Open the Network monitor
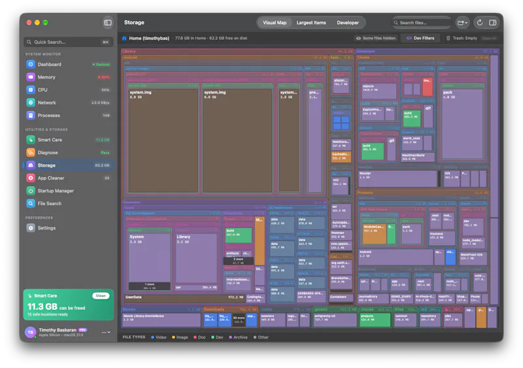Image resolution: width=523 pixels, height=368 pixels. [69, 103]
